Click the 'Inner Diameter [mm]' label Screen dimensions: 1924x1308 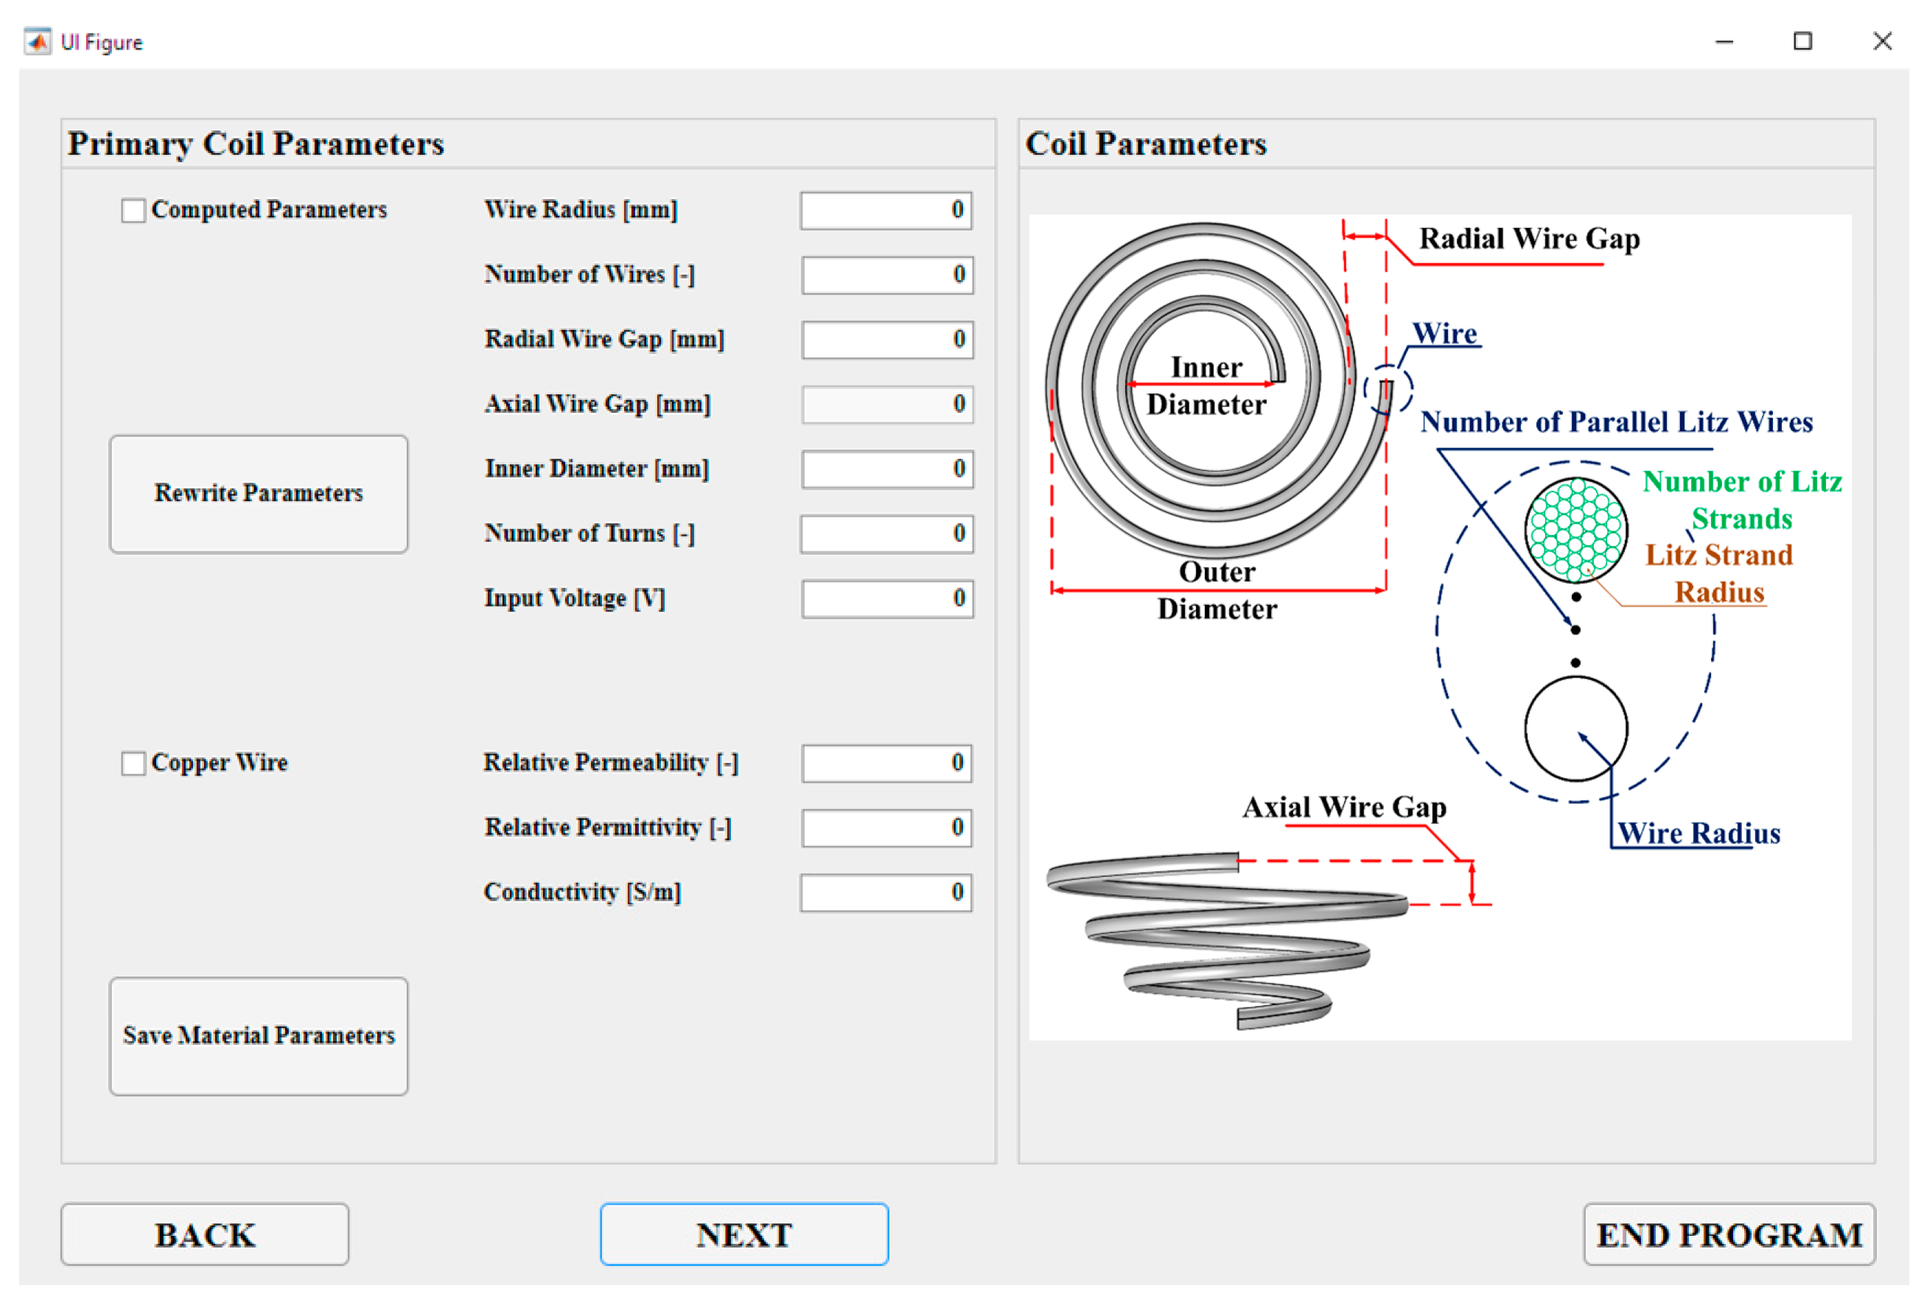click(597, 469)
